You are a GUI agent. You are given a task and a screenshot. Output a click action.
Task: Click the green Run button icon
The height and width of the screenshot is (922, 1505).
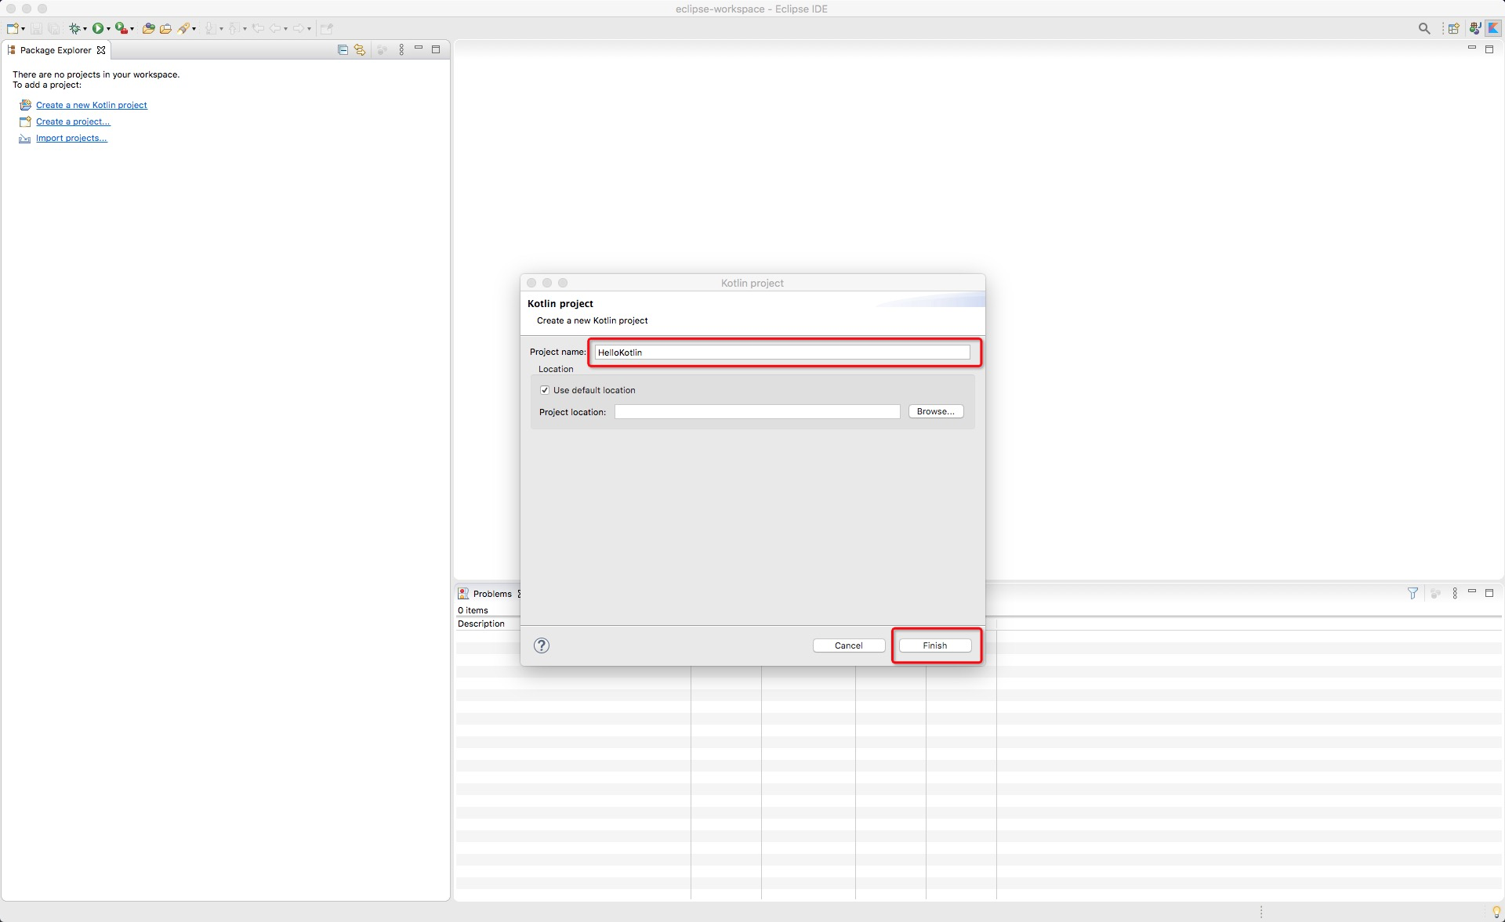pos(98,28)
